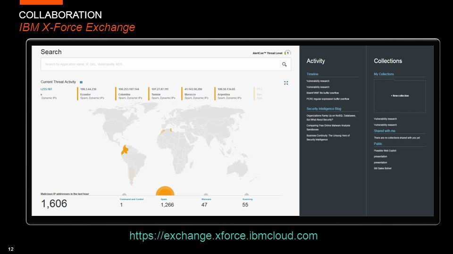
Task: Select the Ecuador threat entry 186.3.44.230
Action: [x=91, y=94]
